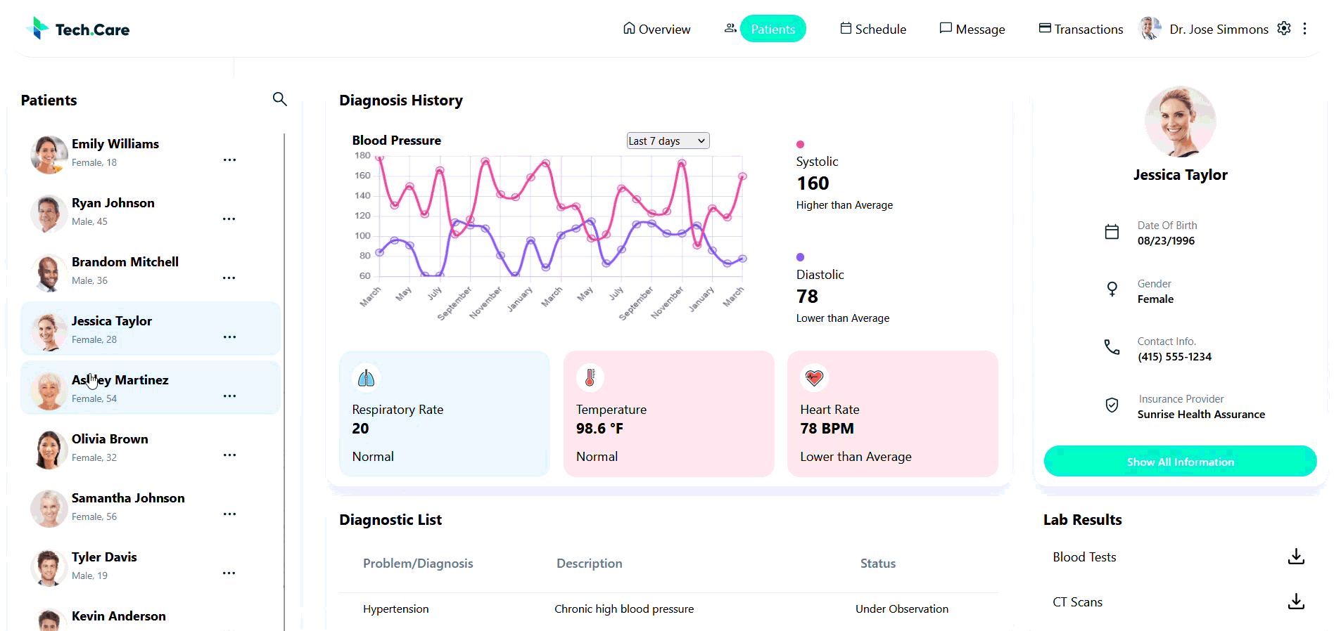Select patient Tyler Davis
Image resolution: width=1341 pixels, height=631 pixels.
click(x=150, y=565)
